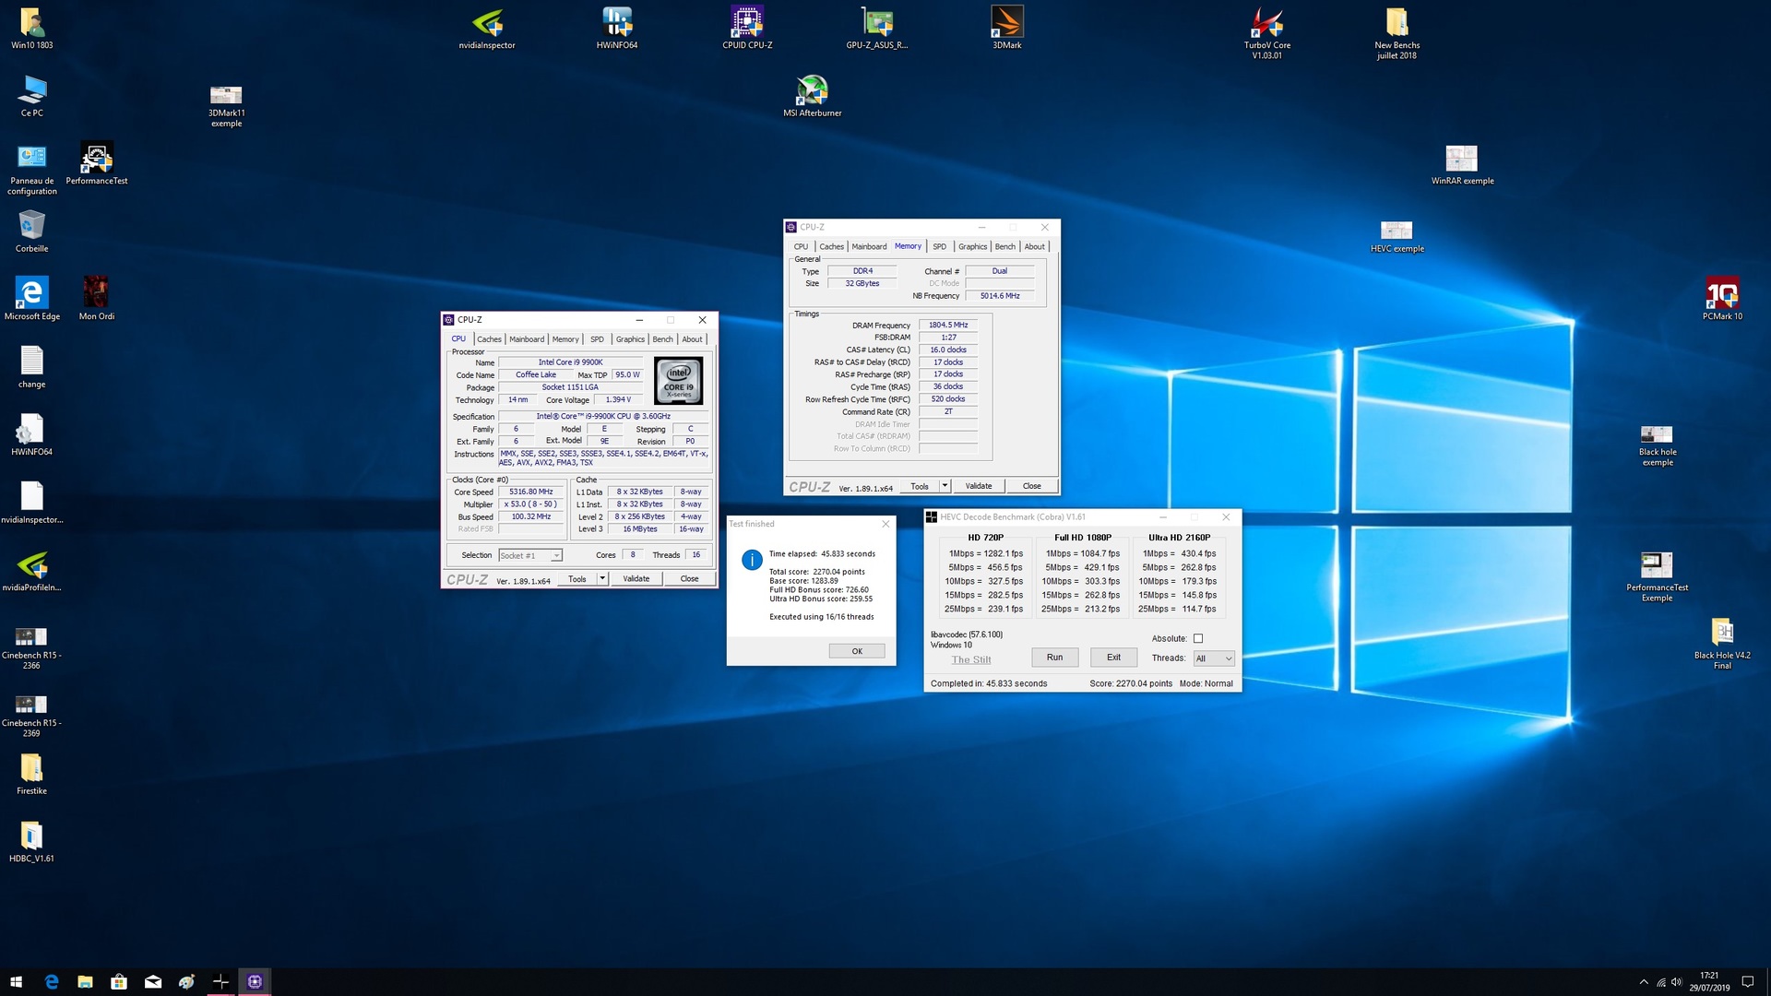Select the DRAM Frequency 1804.5 MHz value
Screen dimensions: 1771x996
pyautogui.click(x=948, y=325)
